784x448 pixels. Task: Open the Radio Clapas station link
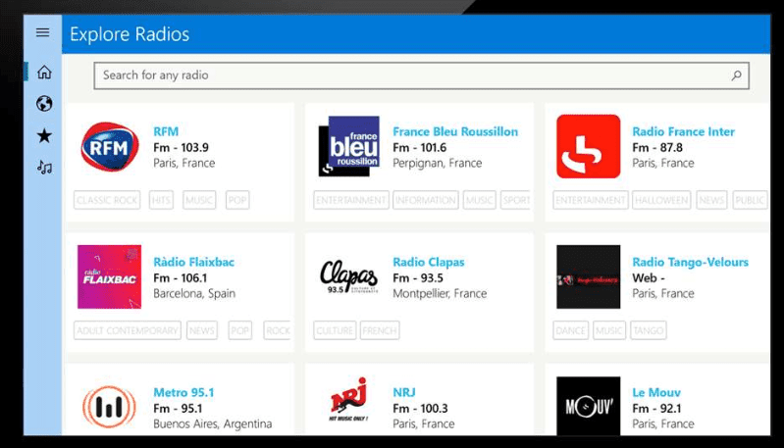(x=428, y=262)
